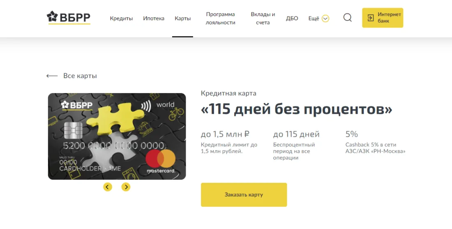Click the «115 дней без процентов» heading
Screen dimensions: 452x229
[x=297, y=109]
